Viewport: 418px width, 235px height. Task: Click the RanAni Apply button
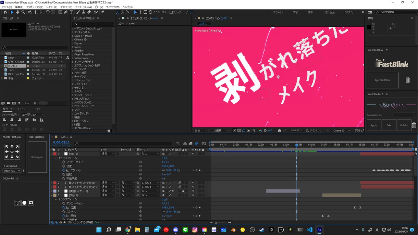374,125
